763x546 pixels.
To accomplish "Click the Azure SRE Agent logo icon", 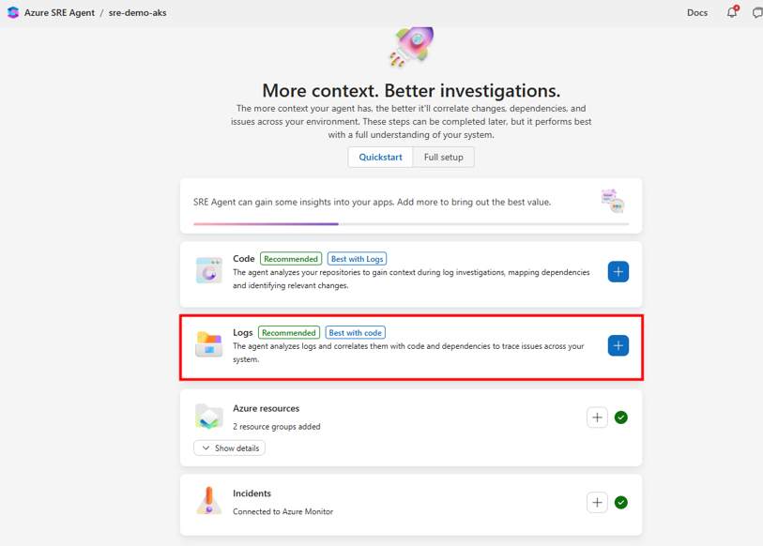I will (13, 12).
